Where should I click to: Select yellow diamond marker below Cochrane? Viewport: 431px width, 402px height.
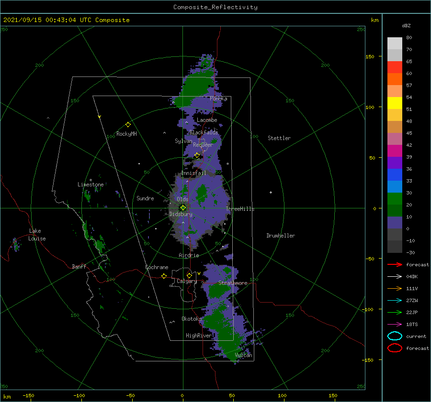(x=164, y=276)
